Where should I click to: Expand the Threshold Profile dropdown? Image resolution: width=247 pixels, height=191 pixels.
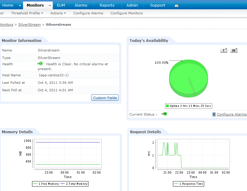coord(42,13)
